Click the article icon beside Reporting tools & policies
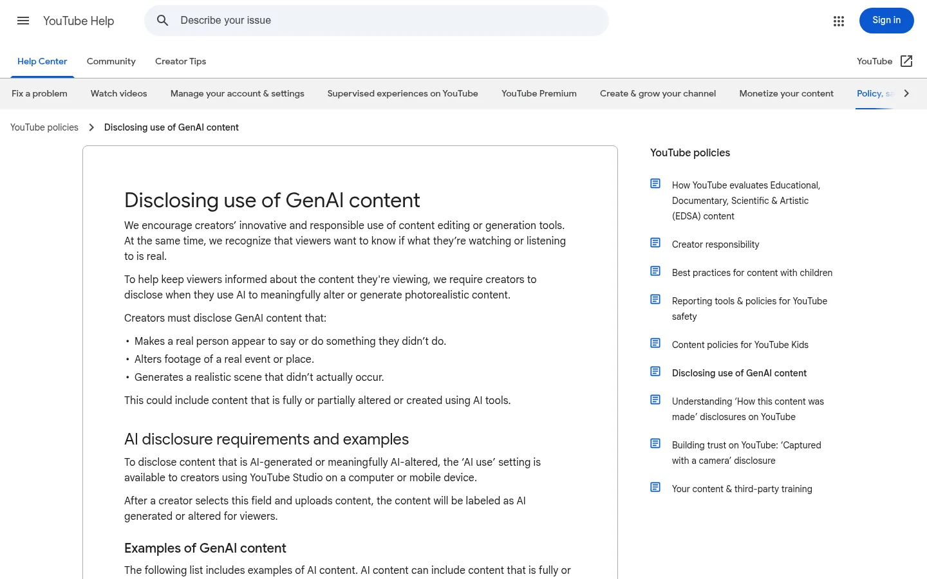Image resolution: width=927 pixels, height=579 pixels. 655,300
